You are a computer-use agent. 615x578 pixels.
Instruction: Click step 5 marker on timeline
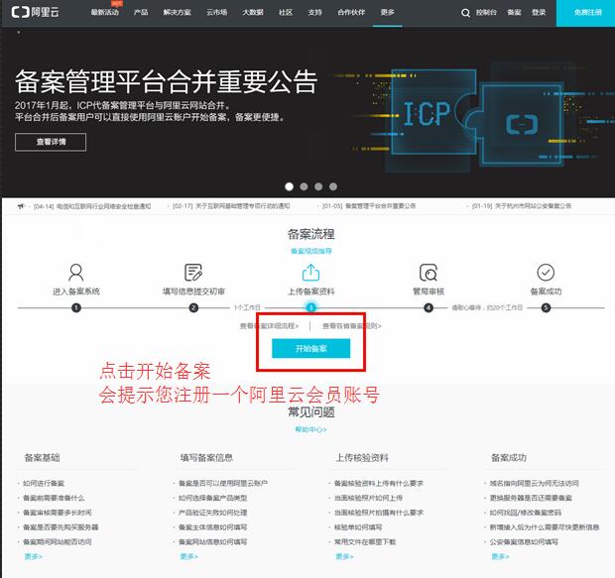(x=546, y=307)
